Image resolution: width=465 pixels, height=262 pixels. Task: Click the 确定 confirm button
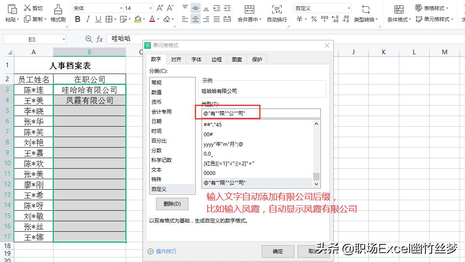click(277, 251)
